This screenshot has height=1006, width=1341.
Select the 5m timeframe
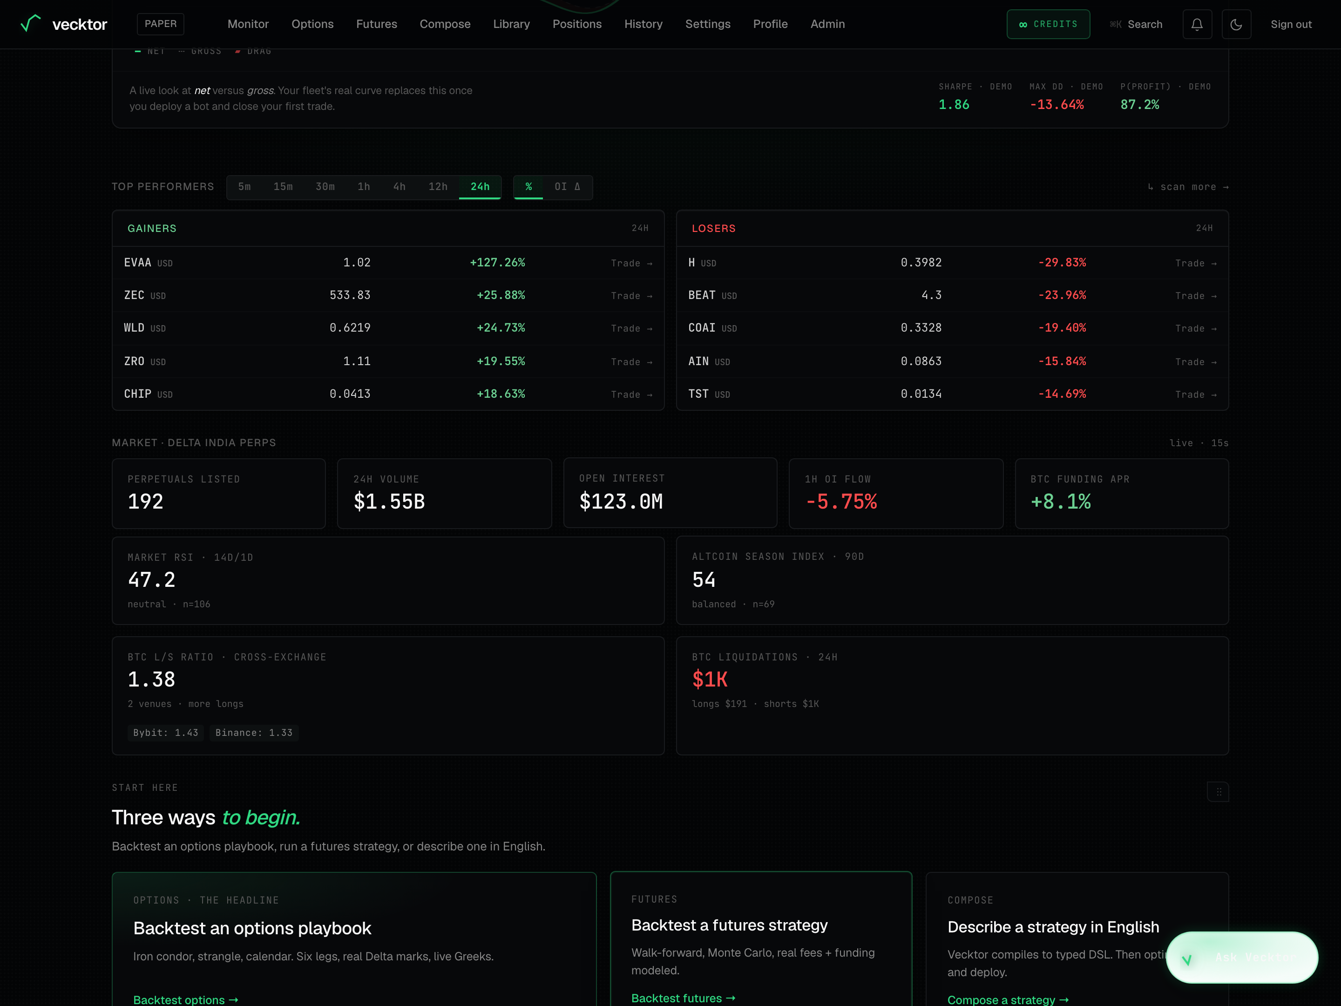[244, 187]
